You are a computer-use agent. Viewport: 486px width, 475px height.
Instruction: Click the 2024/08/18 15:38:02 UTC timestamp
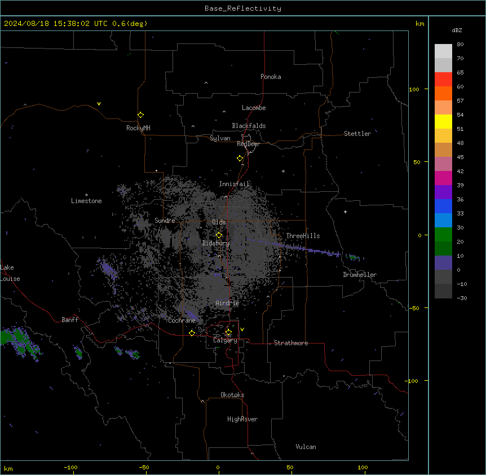pyautogui.click(x=56, y=24)
